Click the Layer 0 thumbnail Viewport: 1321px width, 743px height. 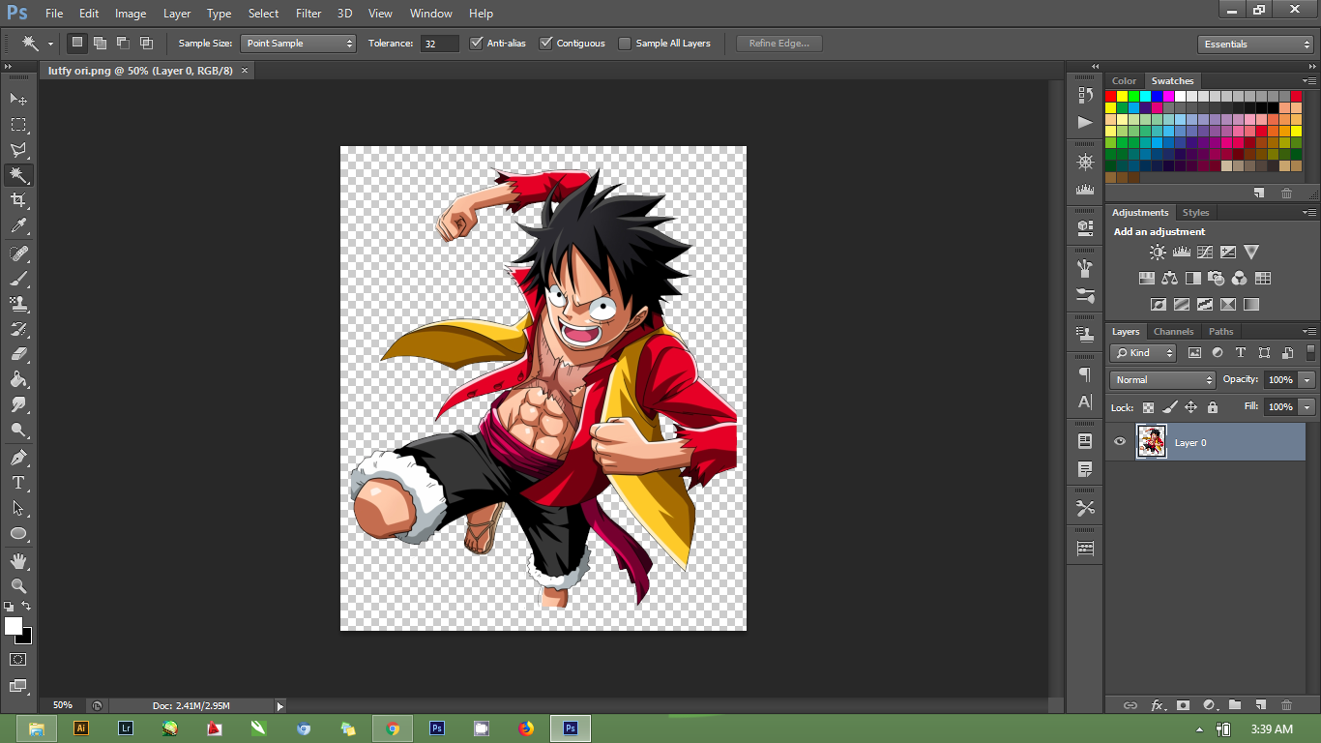coord(1152,442)
